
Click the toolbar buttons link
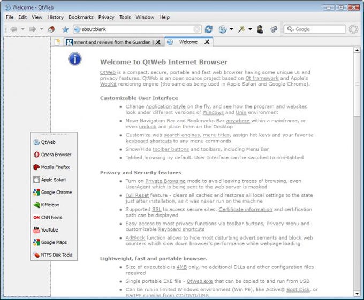coord(171,149)
